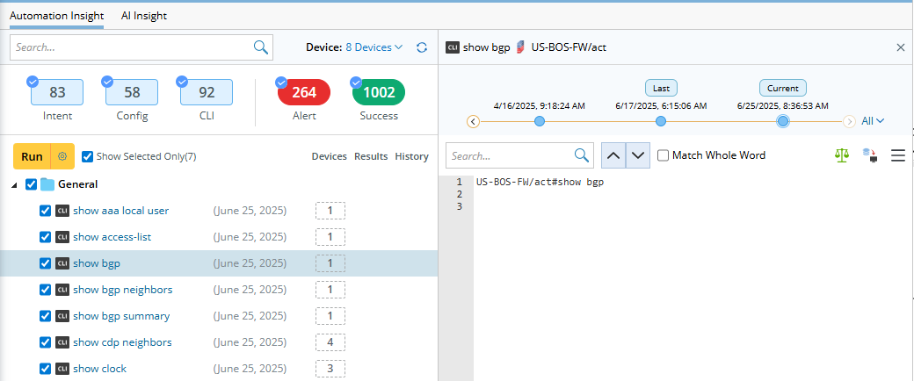The height and width of the screenshot is (381, 914).
Task: Select the Automation Insight tab
Action: (56, 16)
